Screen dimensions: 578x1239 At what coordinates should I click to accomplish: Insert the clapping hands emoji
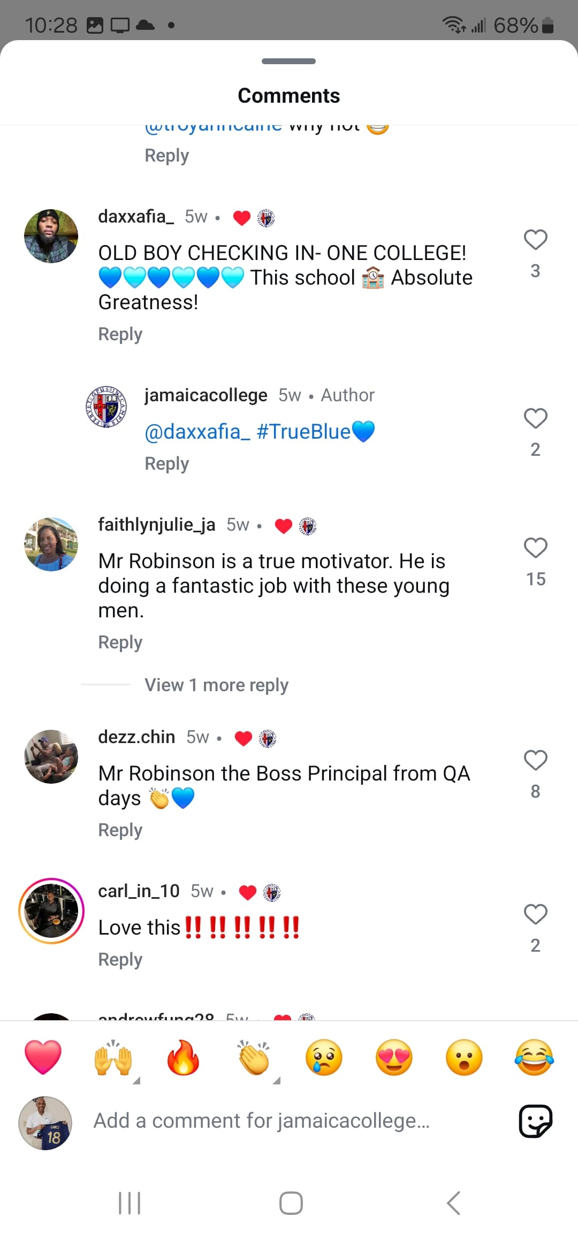pyautogui.click(x=254, y=1058)
